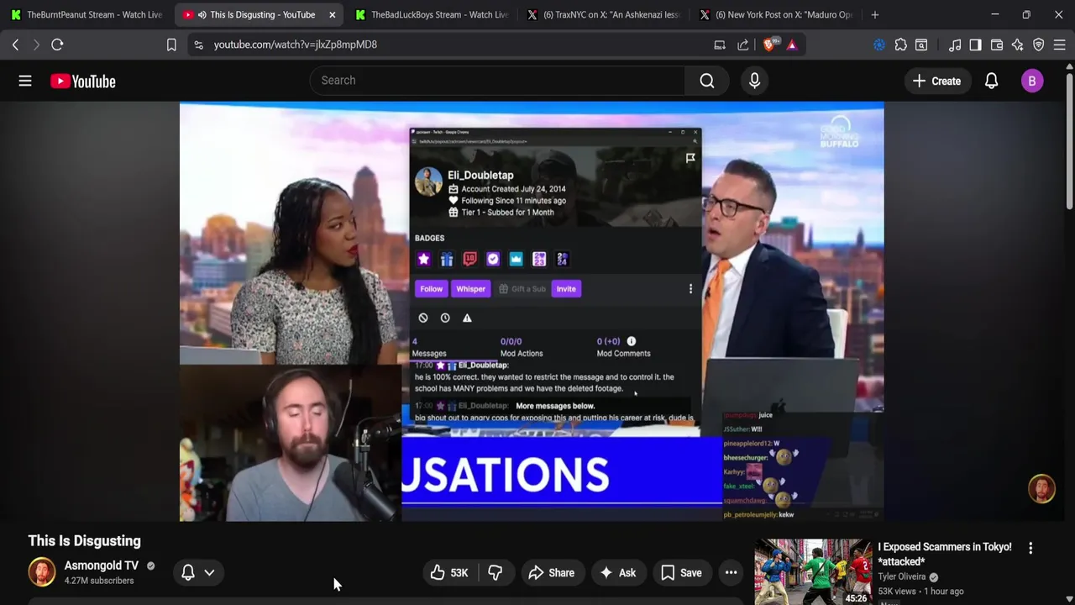Open more actions ellipsis beside Save
Viewport: 1075px width, 605px height.
coord(731,573)
